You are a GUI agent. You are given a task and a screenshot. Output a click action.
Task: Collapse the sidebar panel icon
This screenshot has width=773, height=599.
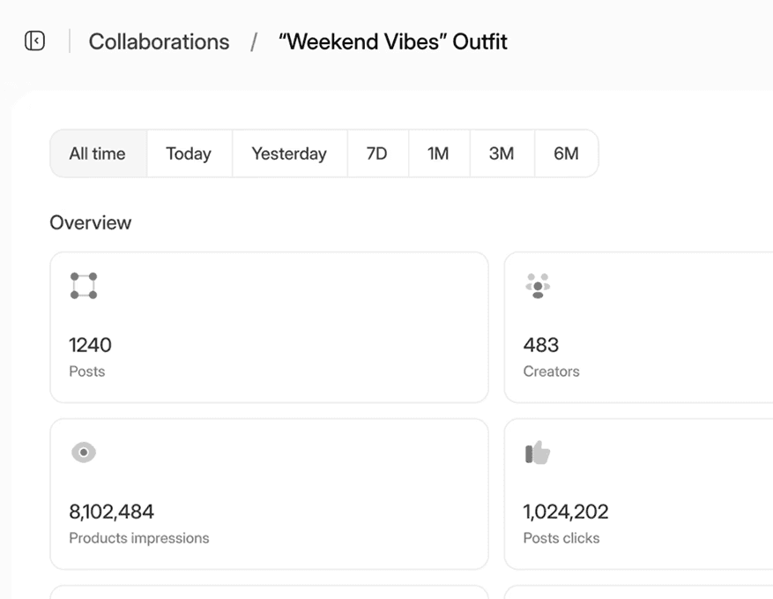[34, 41]
